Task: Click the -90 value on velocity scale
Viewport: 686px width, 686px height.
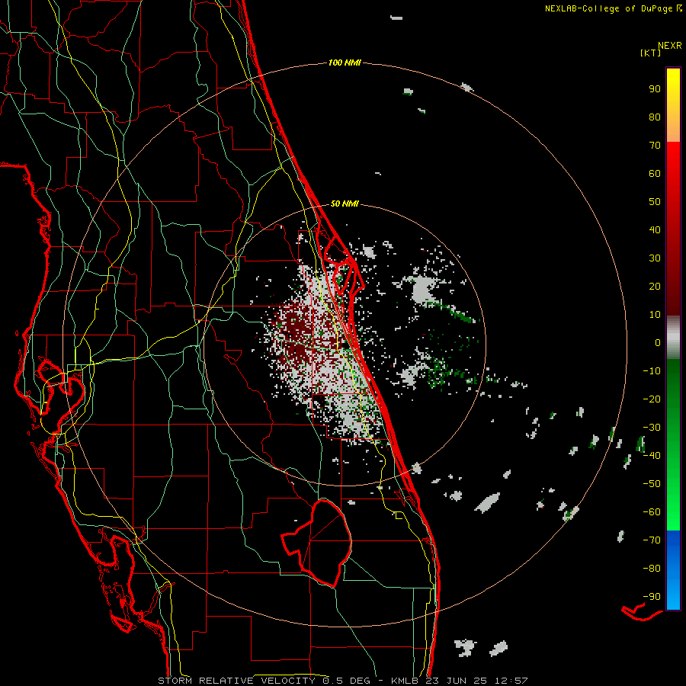Action: pyautogui.click(x=652, y=597)
